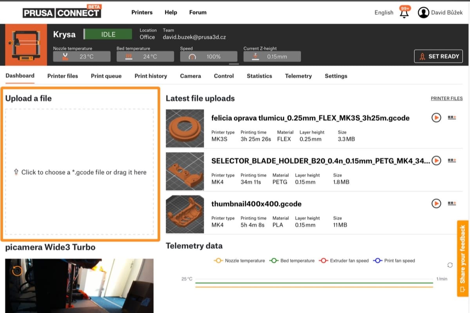This screenshot has height=313, width=470.
Task: Click the upload arrow icon
Action: tap(16, 172)
